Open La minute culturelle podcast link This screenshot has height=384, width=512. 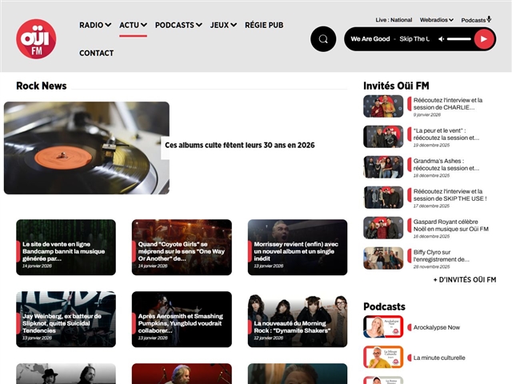coord(439,358)
